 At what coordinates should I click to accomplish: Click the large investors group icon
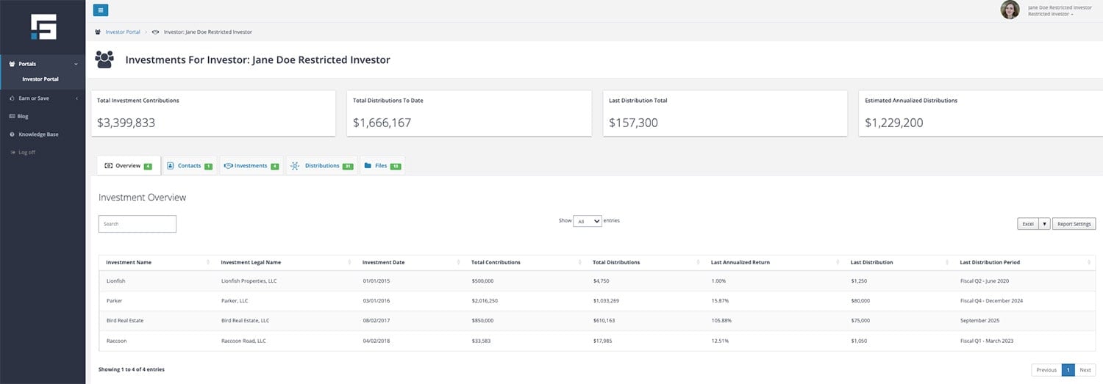coord(104,59)
